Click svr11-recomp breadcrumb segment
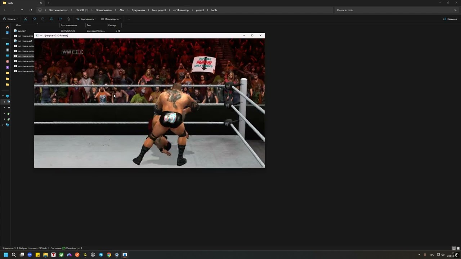This screenshot has height=259, width=461. pyautogui.click(x=181, y=10)
